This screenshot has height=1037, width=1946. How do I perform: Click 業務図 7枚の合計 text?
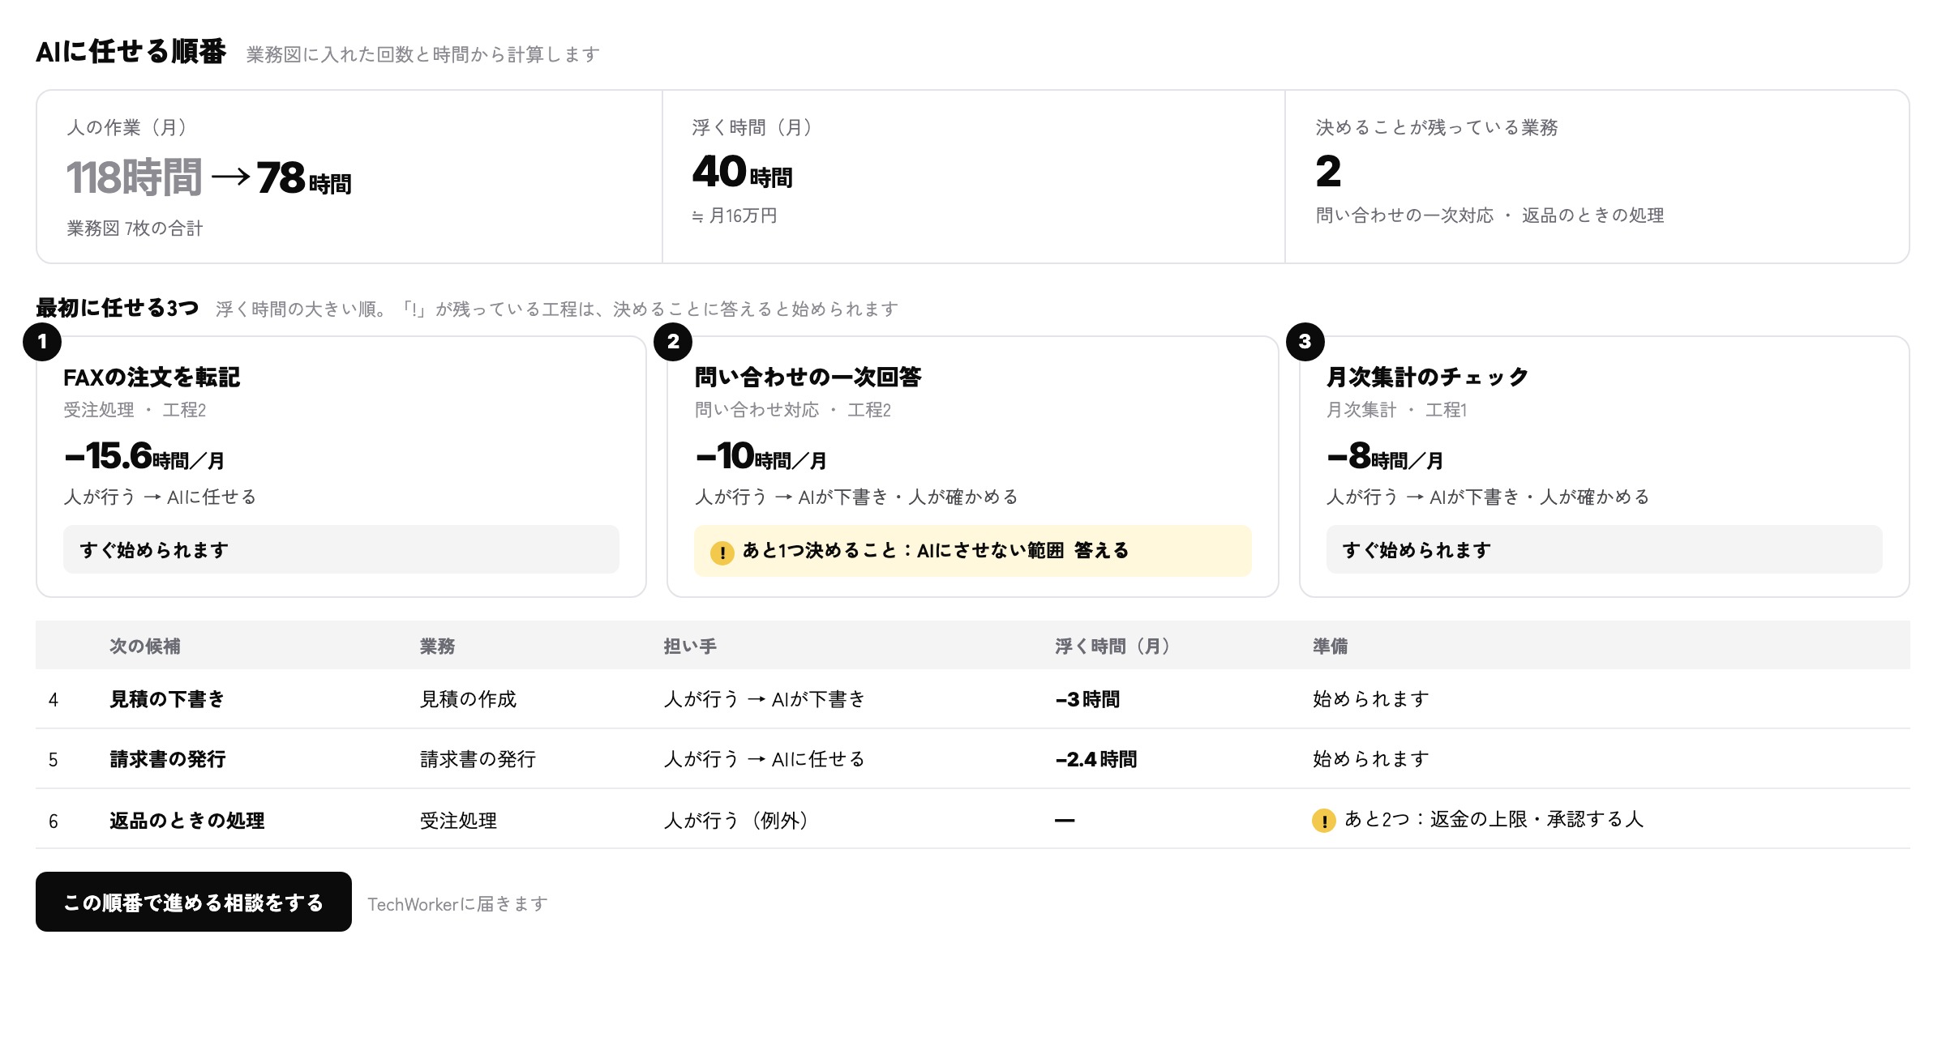[x=135, y=228]
